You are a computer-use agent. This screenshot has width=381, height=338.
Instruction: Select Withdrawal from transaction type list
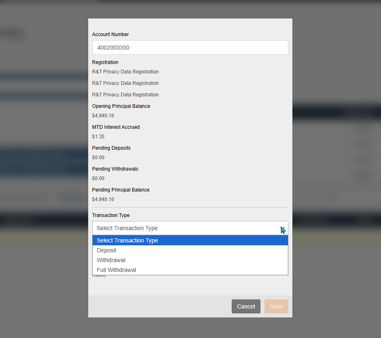coord(190,260)
